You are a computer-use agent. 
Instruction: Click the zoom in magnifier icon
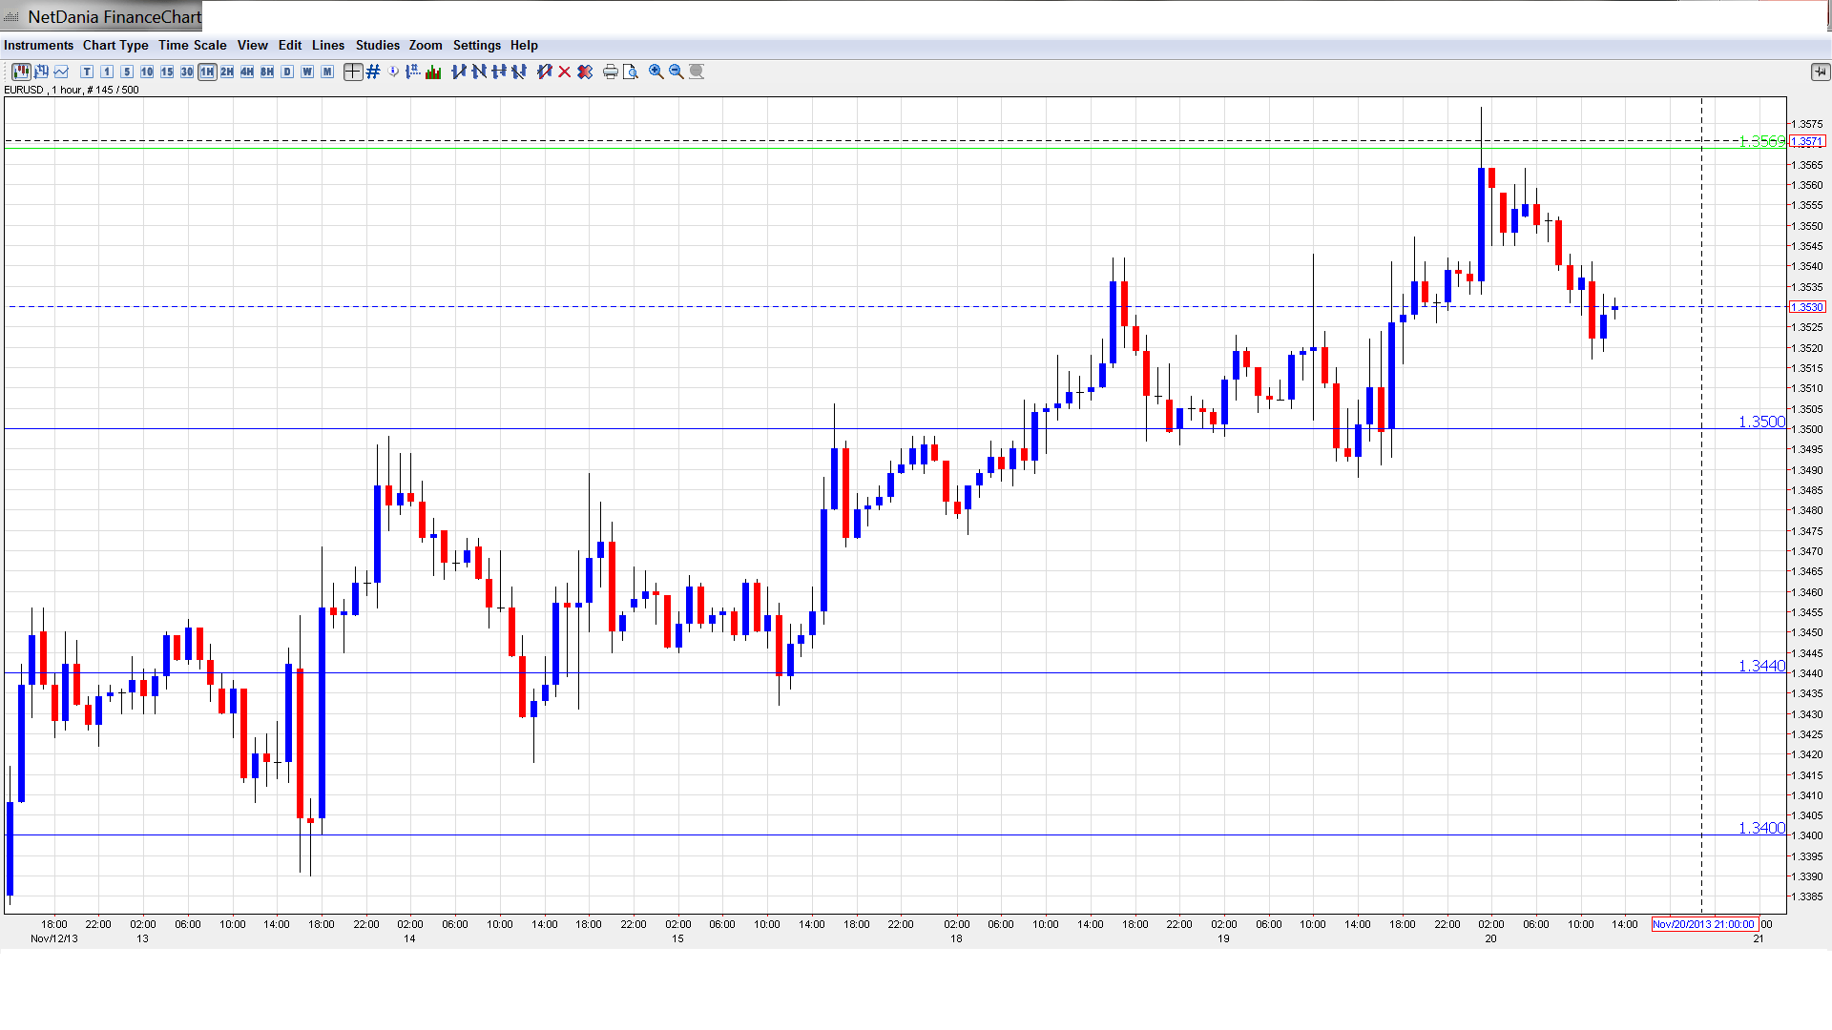[x=656, y=72]
